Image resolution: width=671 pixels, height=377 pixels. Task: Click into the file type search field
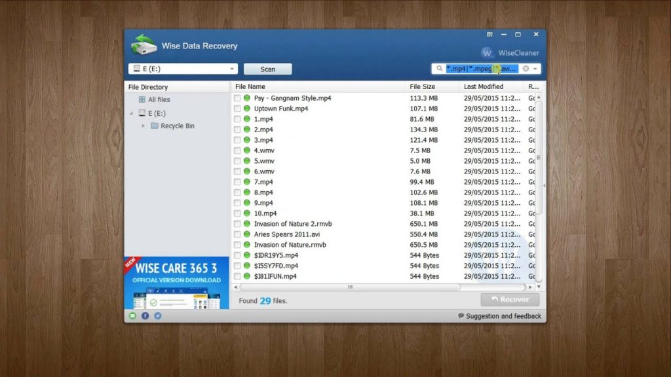point(482,68)
